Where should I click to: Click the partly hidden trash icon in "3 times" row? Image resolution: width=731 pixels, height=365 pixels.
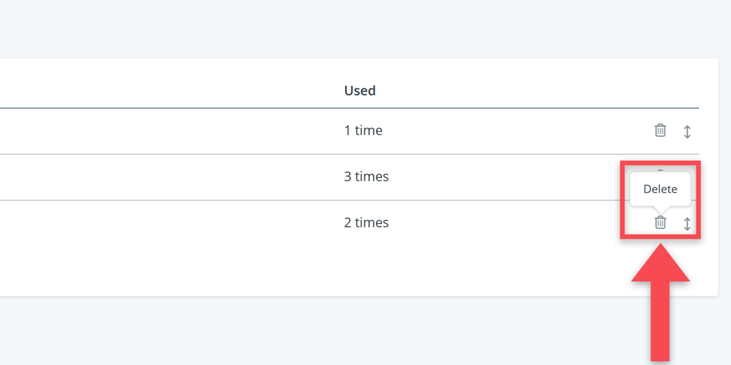[x=660, y=171]
